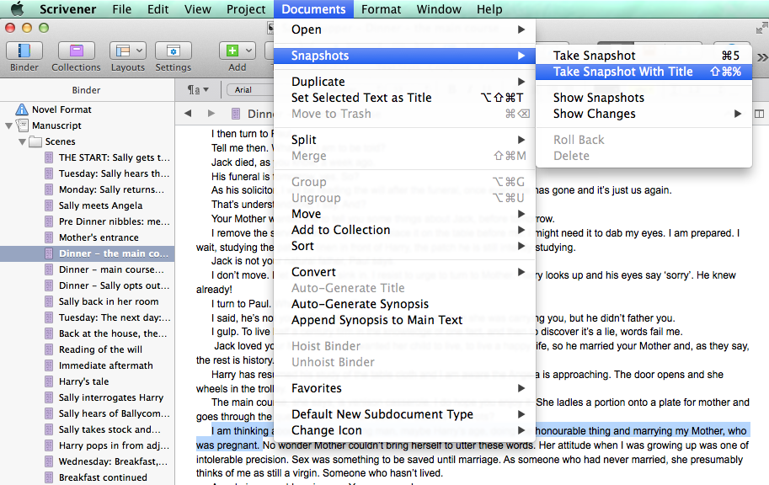Expand the Convert submenu
769x485 pixels.
pos(404,272)
